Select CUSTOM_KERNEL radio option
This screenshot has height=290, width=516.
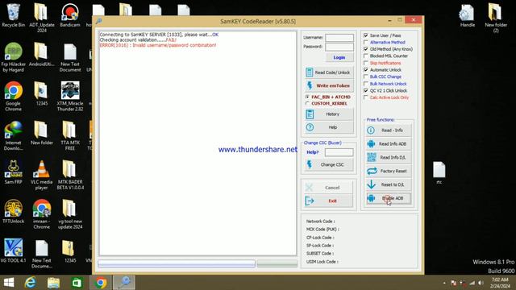coord(307,103)
